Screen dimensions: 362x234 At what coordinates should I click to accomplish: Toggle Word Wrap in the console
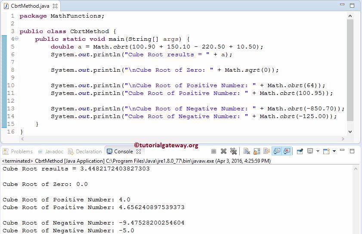click(266, 151)
